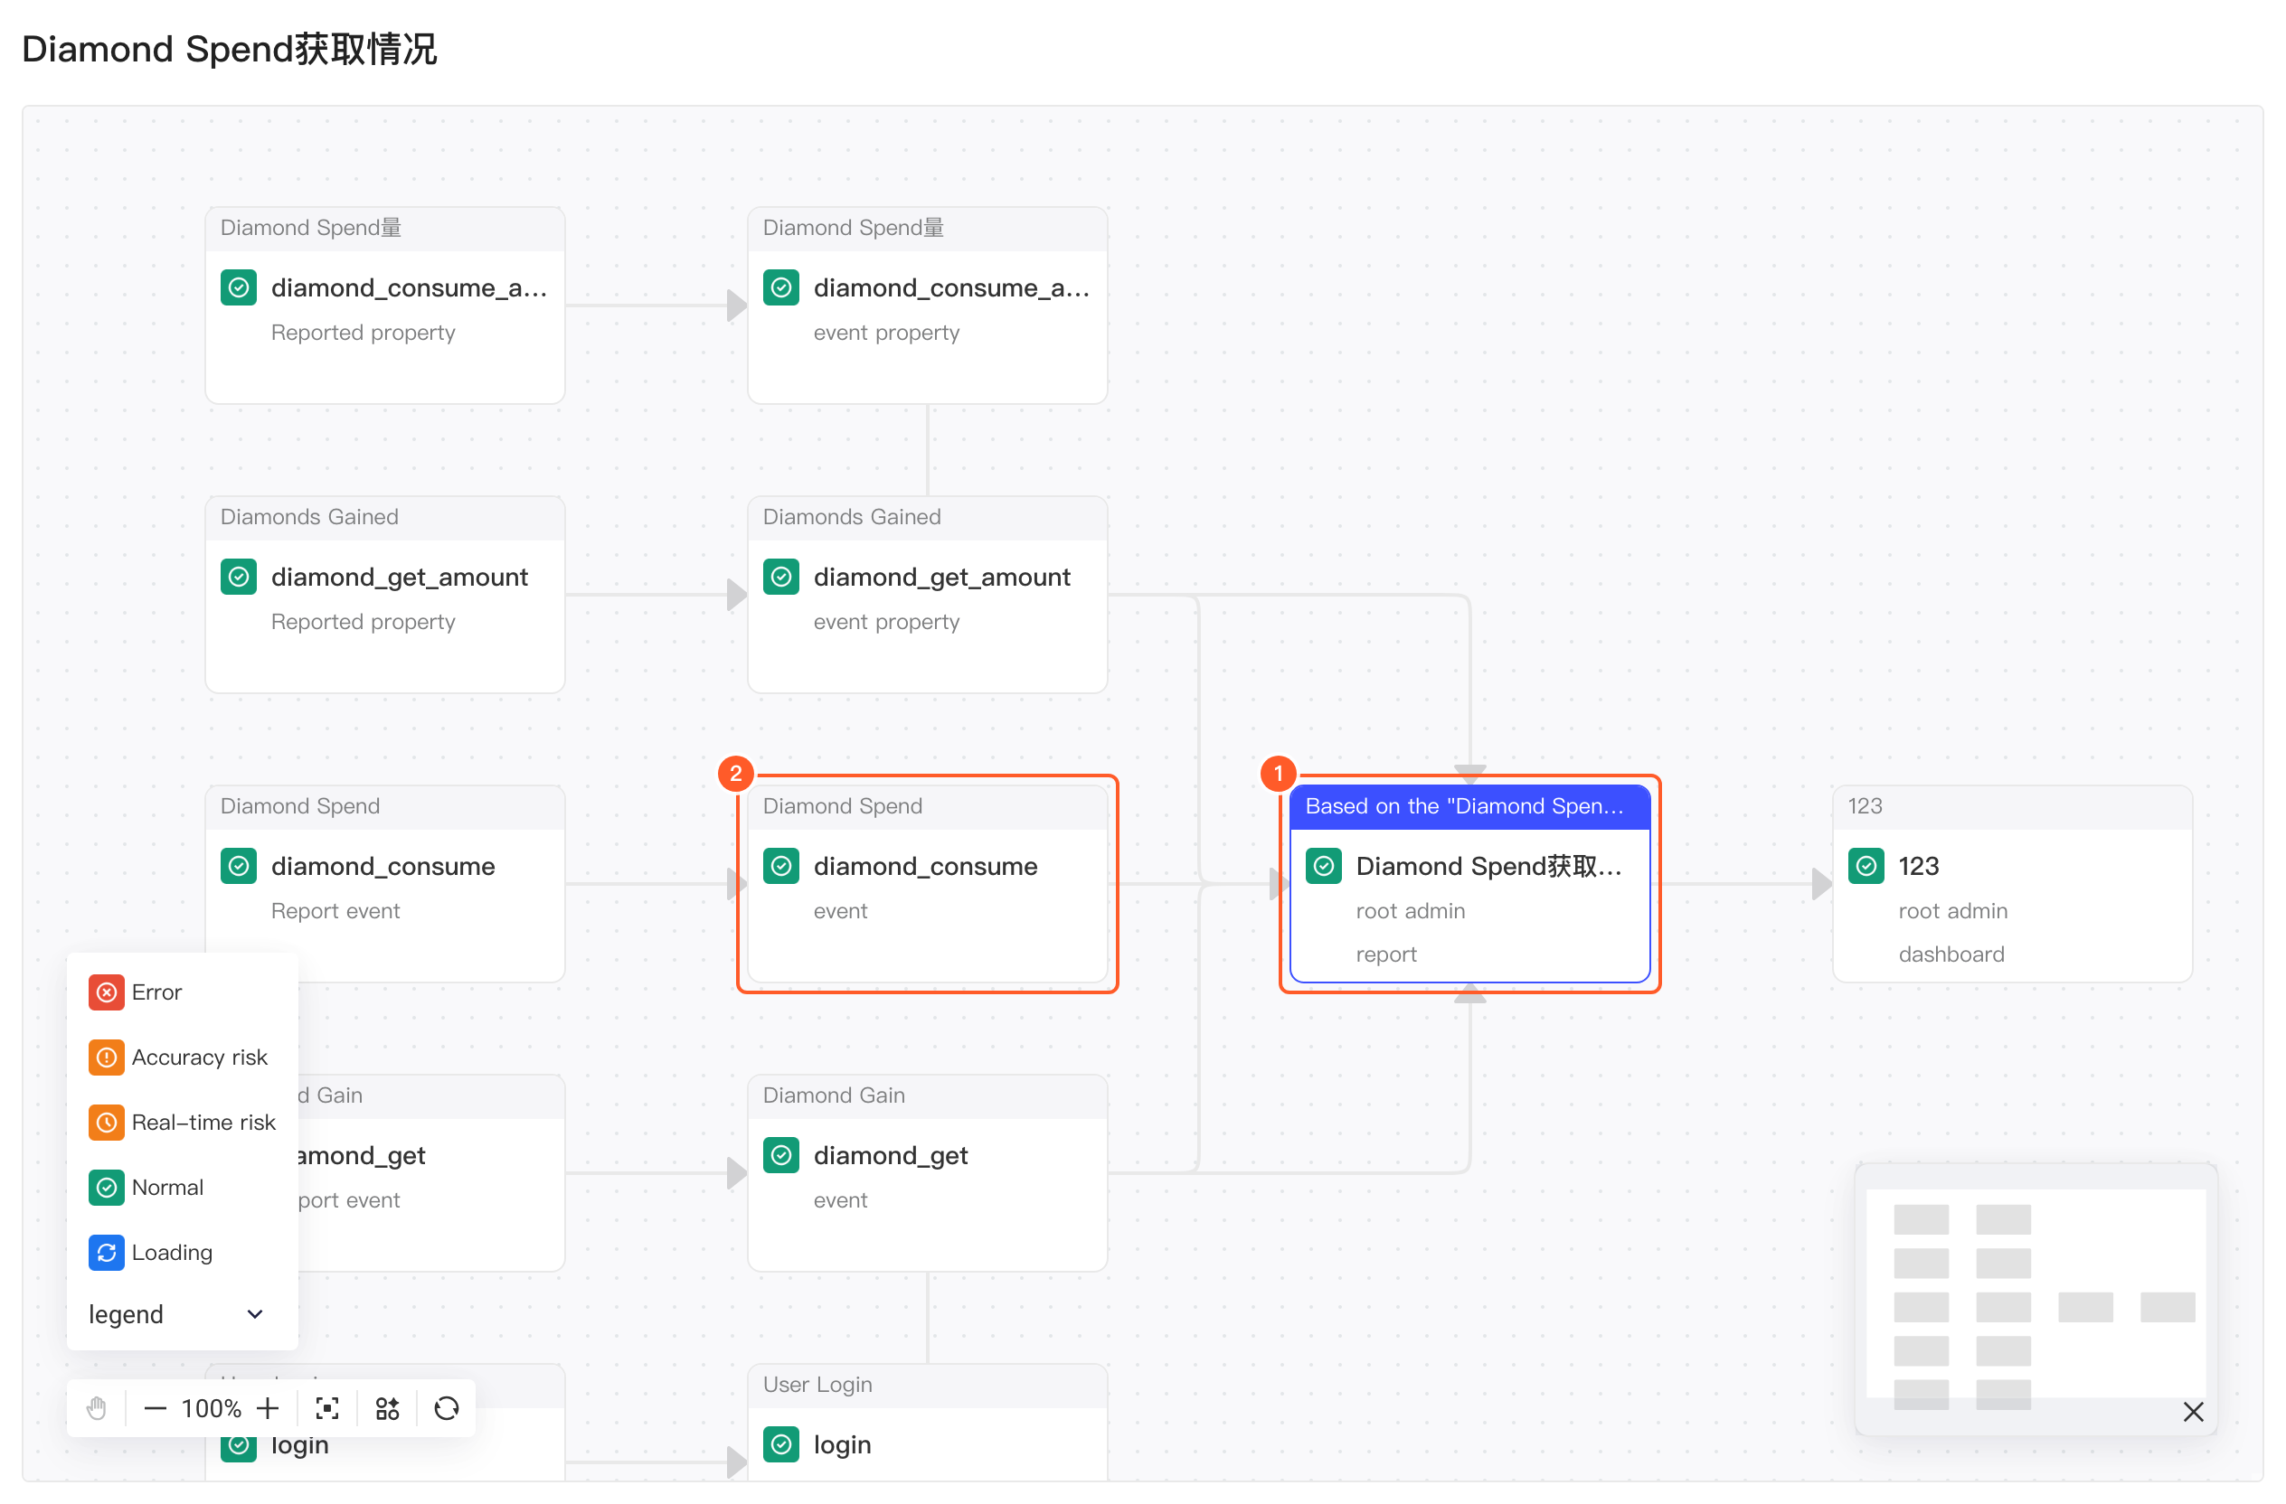Zoom in with the plus icon
2286x1504 pixels.
pos(268,1408)
